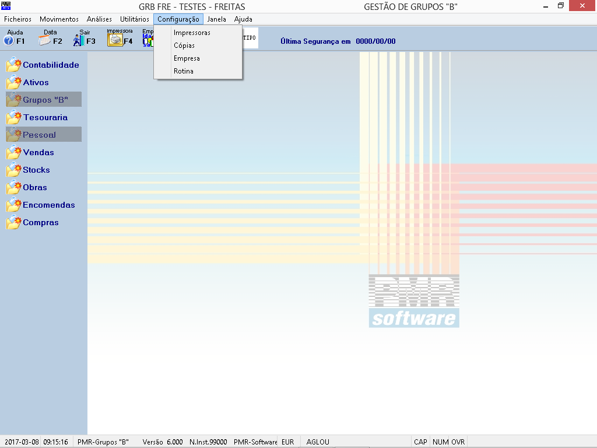Select the disabled Pessoal entry

pos(44,135)
